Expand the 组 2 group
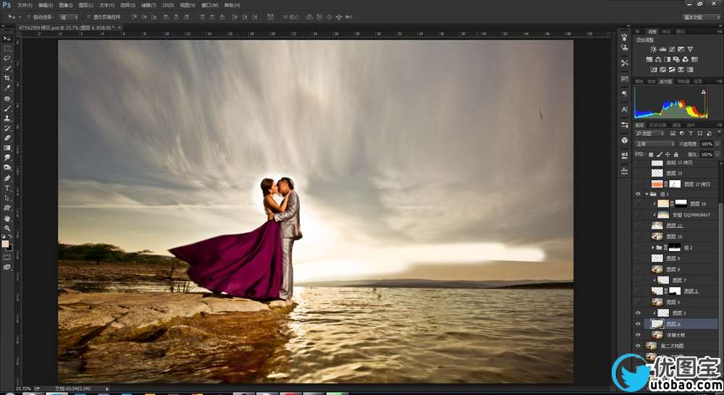Viewport: 724px width, 395px height. (653, 248)
